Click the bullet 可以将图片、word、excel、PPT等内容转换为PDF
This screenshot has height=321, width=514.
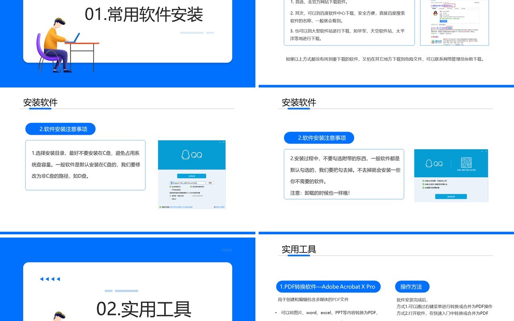329,313
